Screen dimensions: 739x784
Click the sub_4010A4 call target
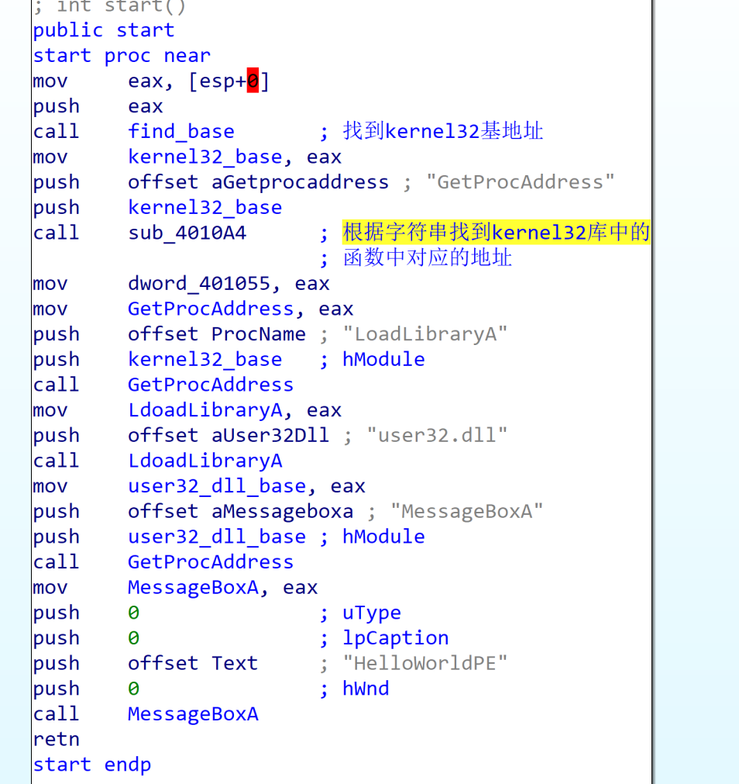point(187,233)
